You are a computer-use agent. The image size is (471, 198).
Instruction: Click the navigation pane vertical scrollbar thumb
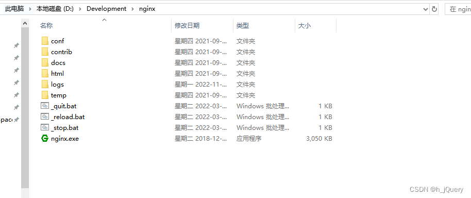pyautogui.click(x=25, y=108)
